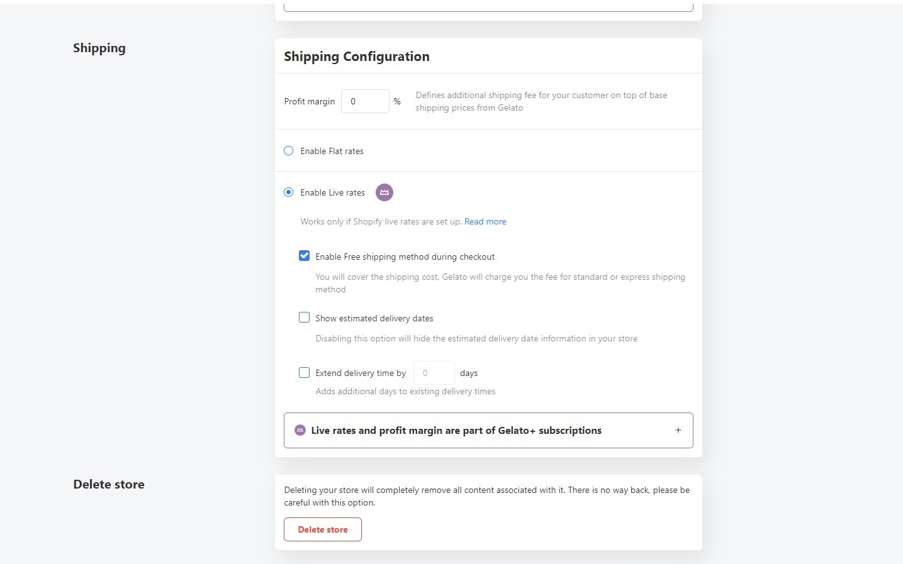Click the small Gelato+ icon in subscriptions banner
This screenshot has width=903, height=564.
click(x=300, y=430)
